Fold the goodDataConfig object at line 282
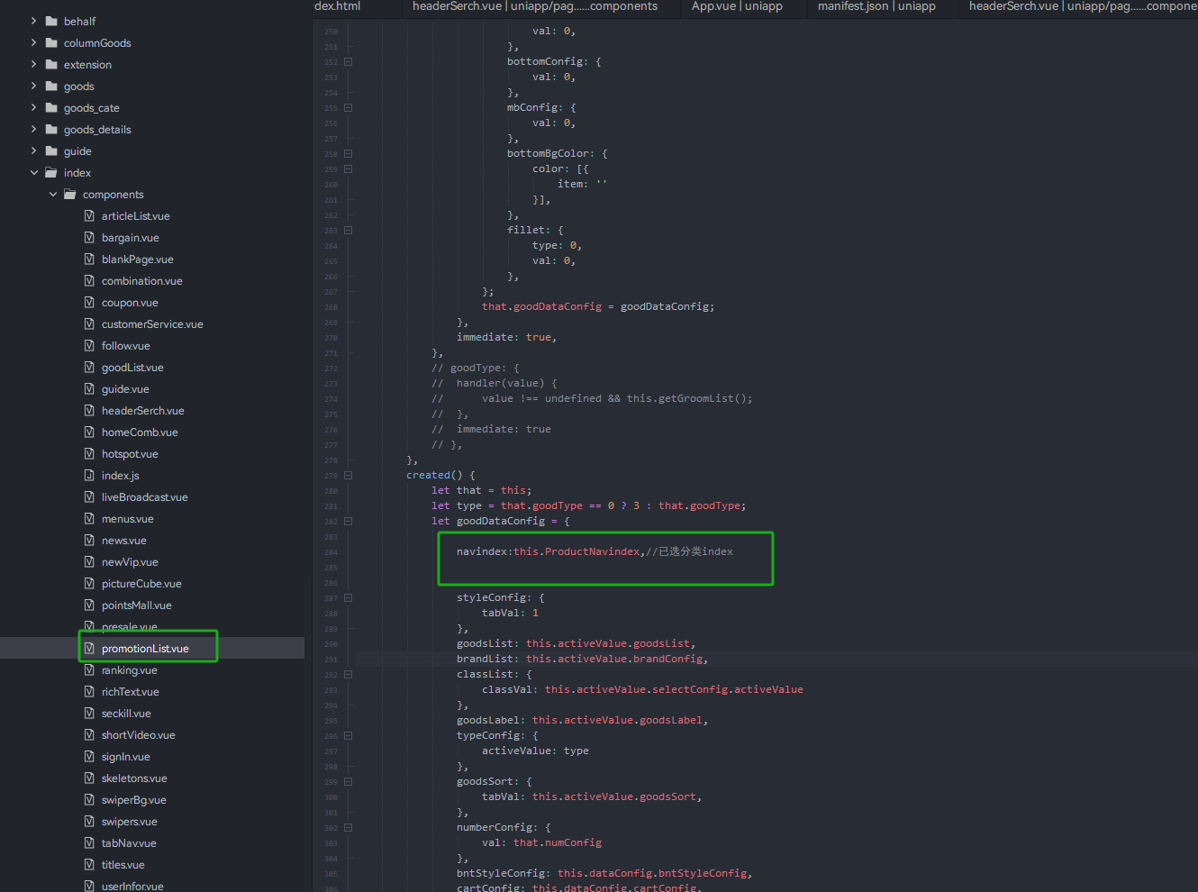This screenshot has width=1198, height=892. [x=349, y=521]
